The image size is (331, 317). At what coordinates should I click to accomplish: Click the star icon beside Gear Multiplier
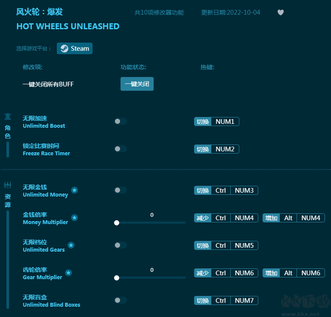pos(68,273)
